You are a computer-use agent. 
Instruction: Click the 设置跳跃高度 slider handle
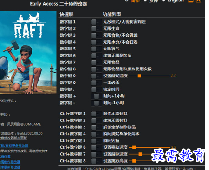click(x=134, y=161)
